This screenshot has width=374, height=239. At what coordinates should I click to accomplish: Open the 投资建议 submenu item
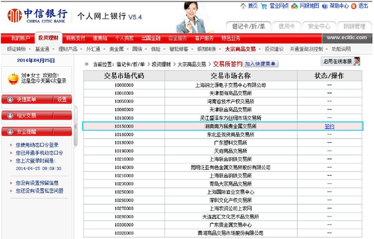(x=274, y=49)
